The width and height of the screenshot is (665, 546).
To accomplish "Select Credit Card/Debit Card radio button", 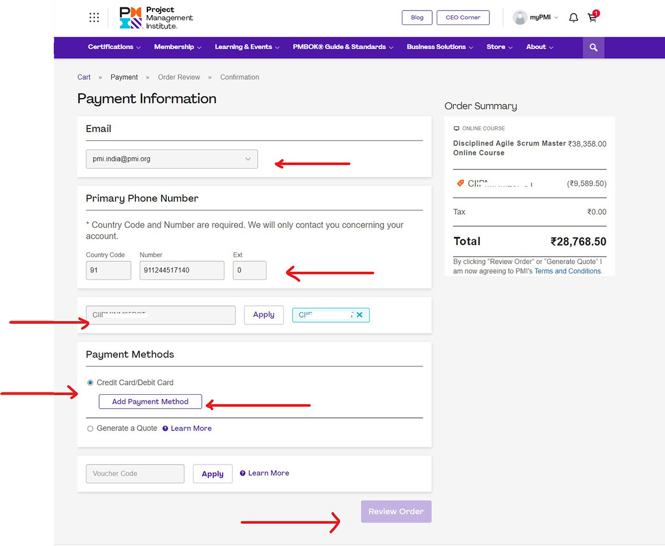I will pos(90,382).
